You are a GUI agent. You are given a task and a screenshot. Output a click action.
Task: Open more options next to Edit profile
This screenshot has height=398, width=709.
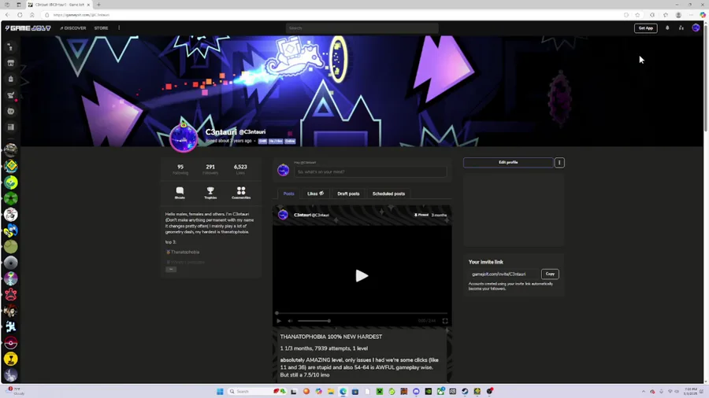559,163
